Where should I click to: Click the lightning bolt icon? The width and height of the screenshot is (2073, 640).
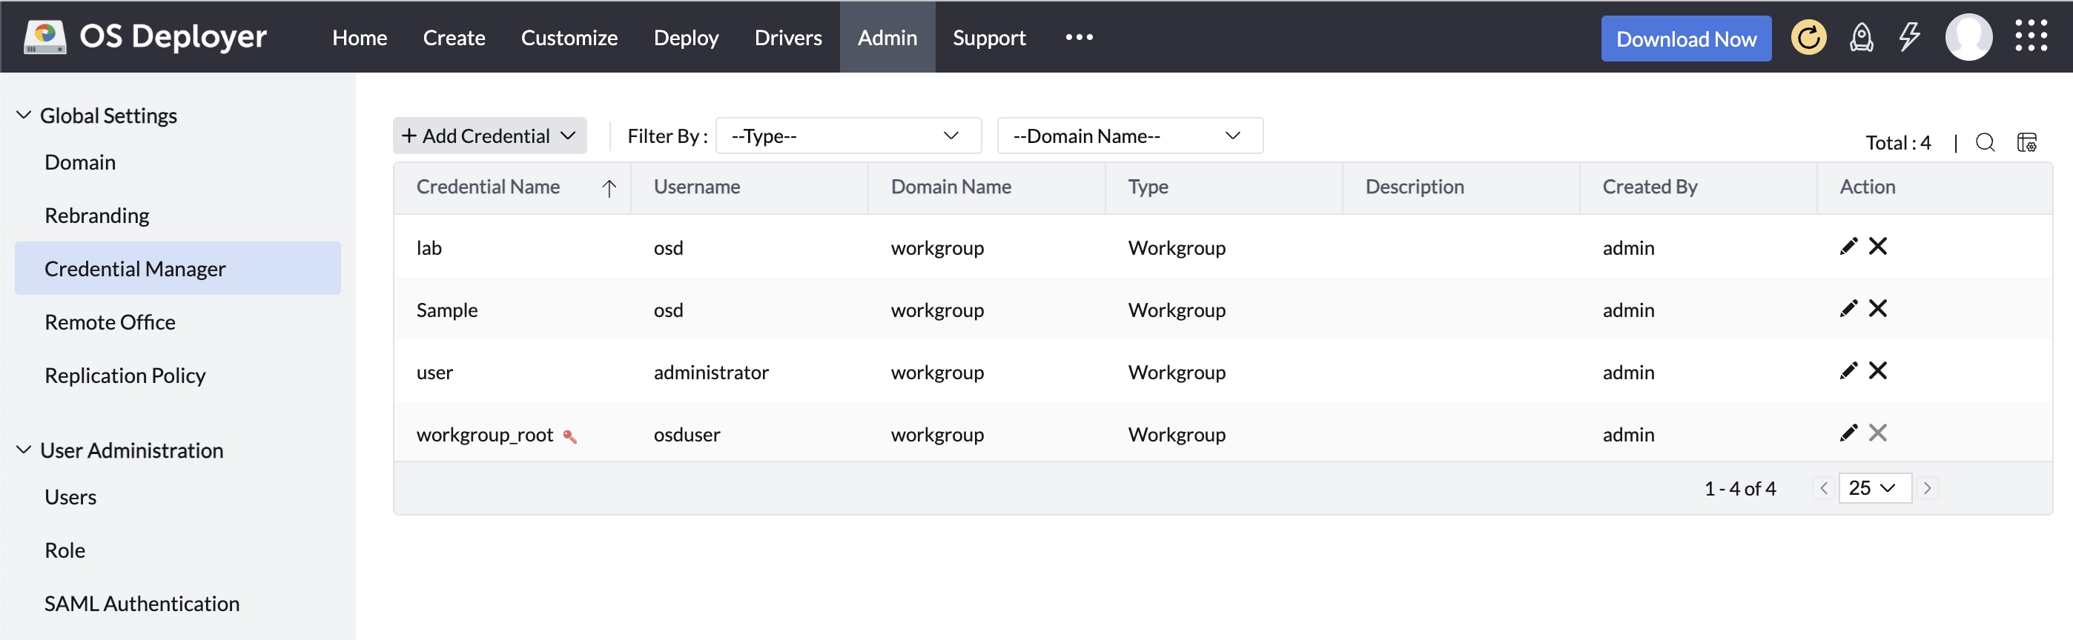tap(1909, 38)
